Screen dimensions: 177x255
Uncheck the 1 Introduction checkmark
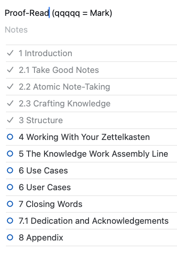10,53
